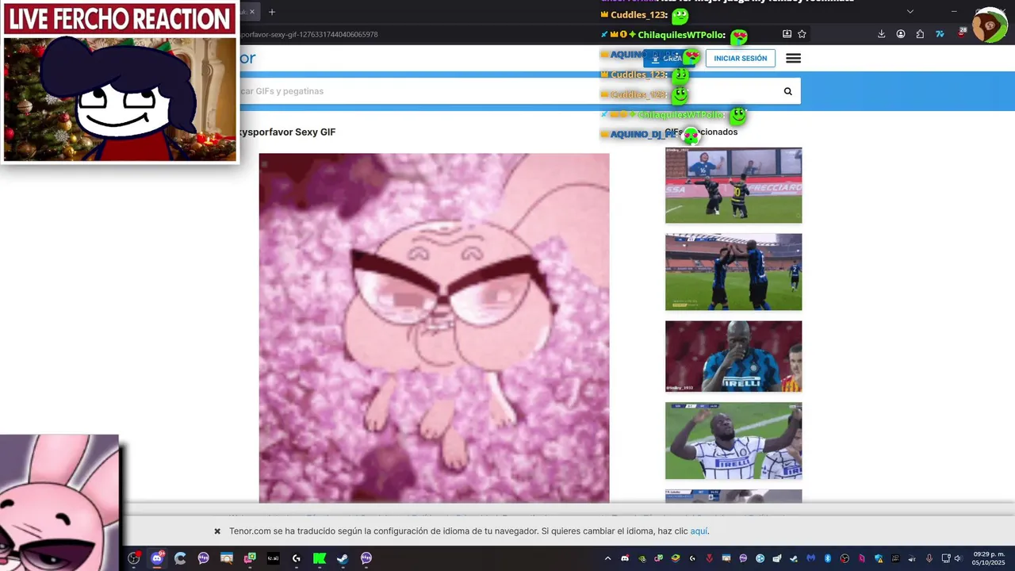The height and width of the screenshot is (571, 1015).
Task: Open a new browser tab
Action: [x=272, y=12]
